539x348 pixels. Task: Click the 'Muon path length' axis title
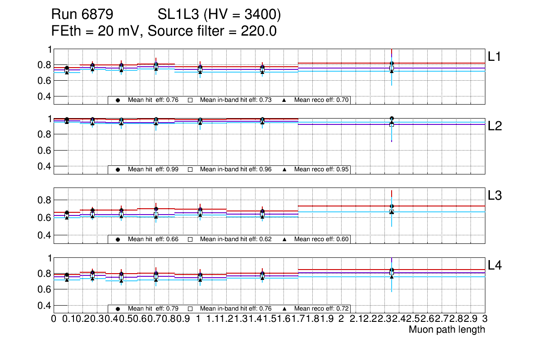pyautogui.click(x=447, y=330)
